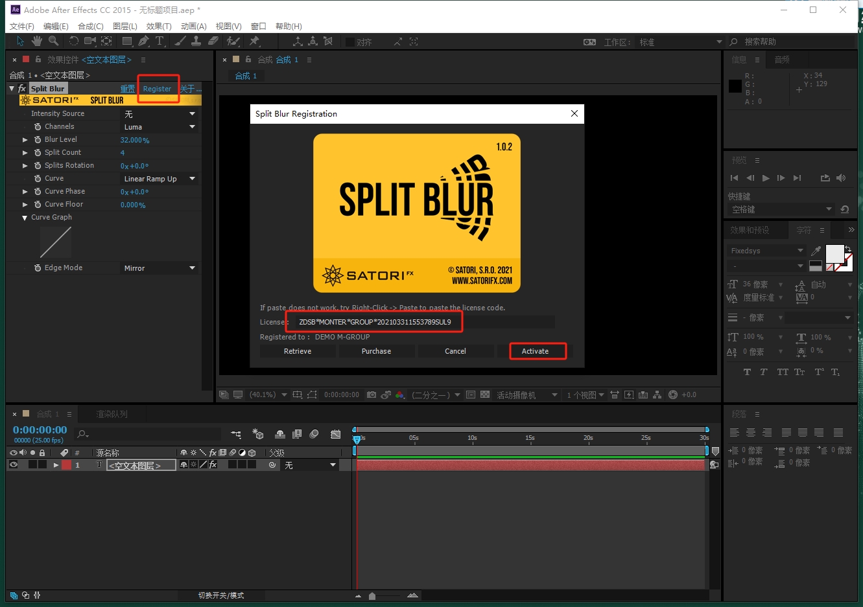Click the Purchase button

coord(377,350)
